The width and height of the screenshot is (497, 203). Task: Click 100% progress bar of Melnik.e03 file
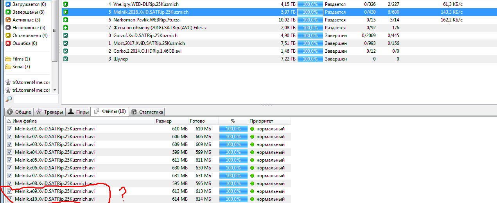(233, 144)
